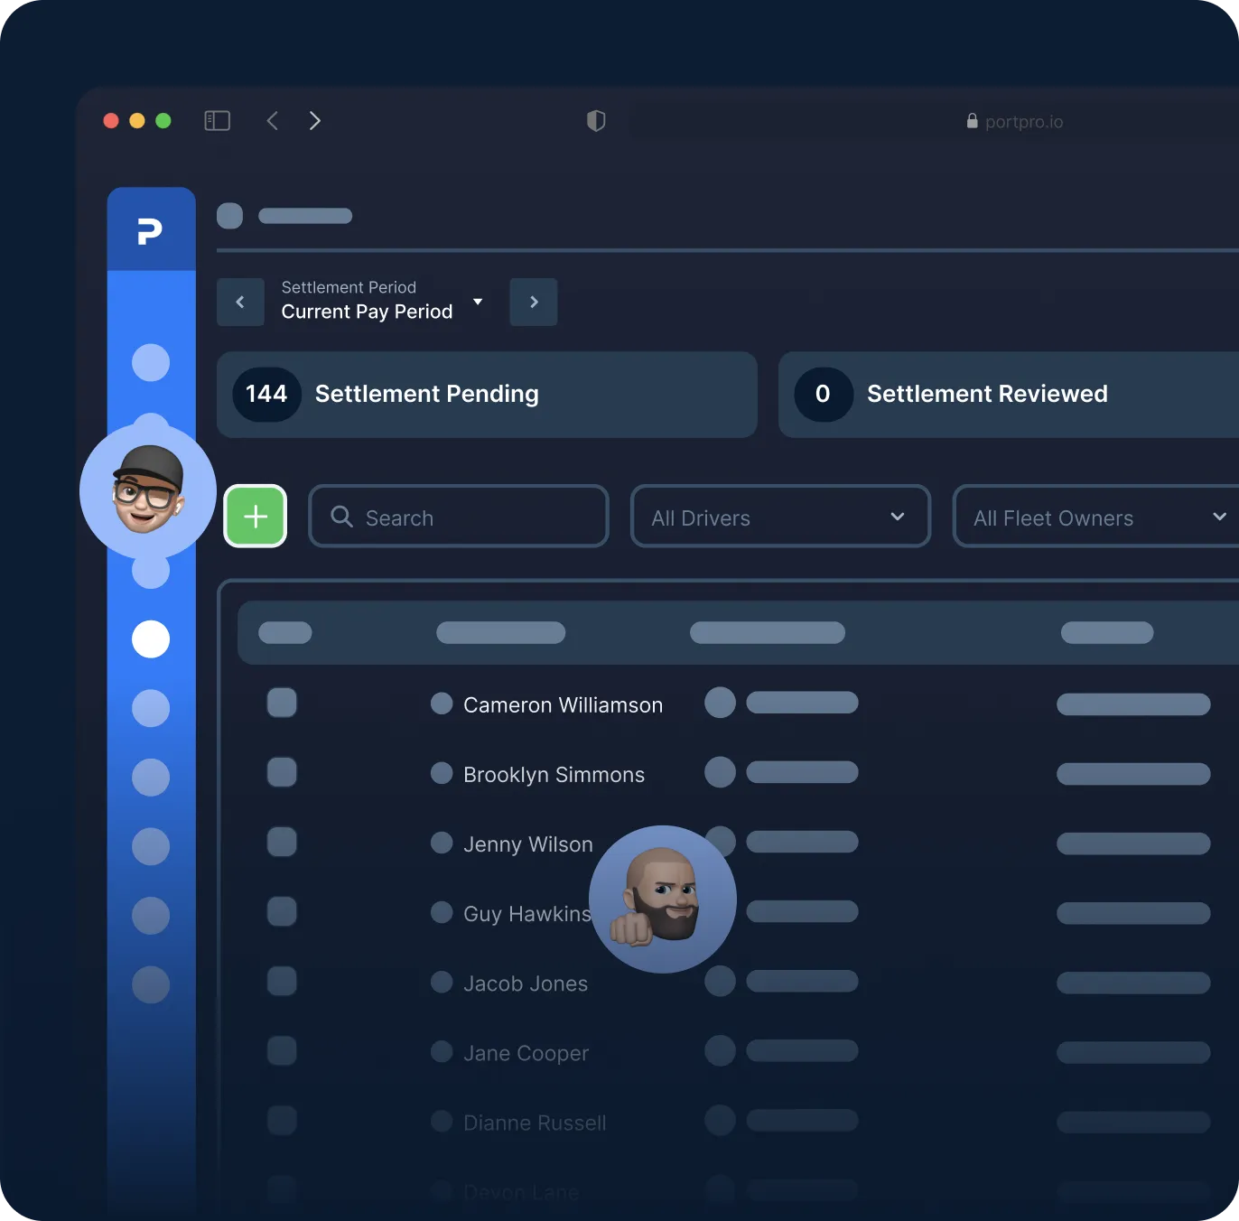1239x1221 pixels.
Task: Go to next settlement period
Action: click(x=534, y=302)
